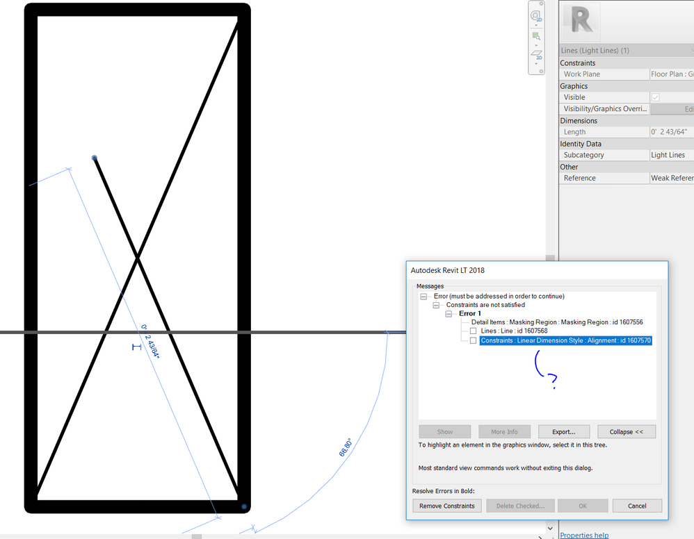Open the Steering Wheel options dropdown arrow
This screenshot has height=539, width=694.
[536, 25]
